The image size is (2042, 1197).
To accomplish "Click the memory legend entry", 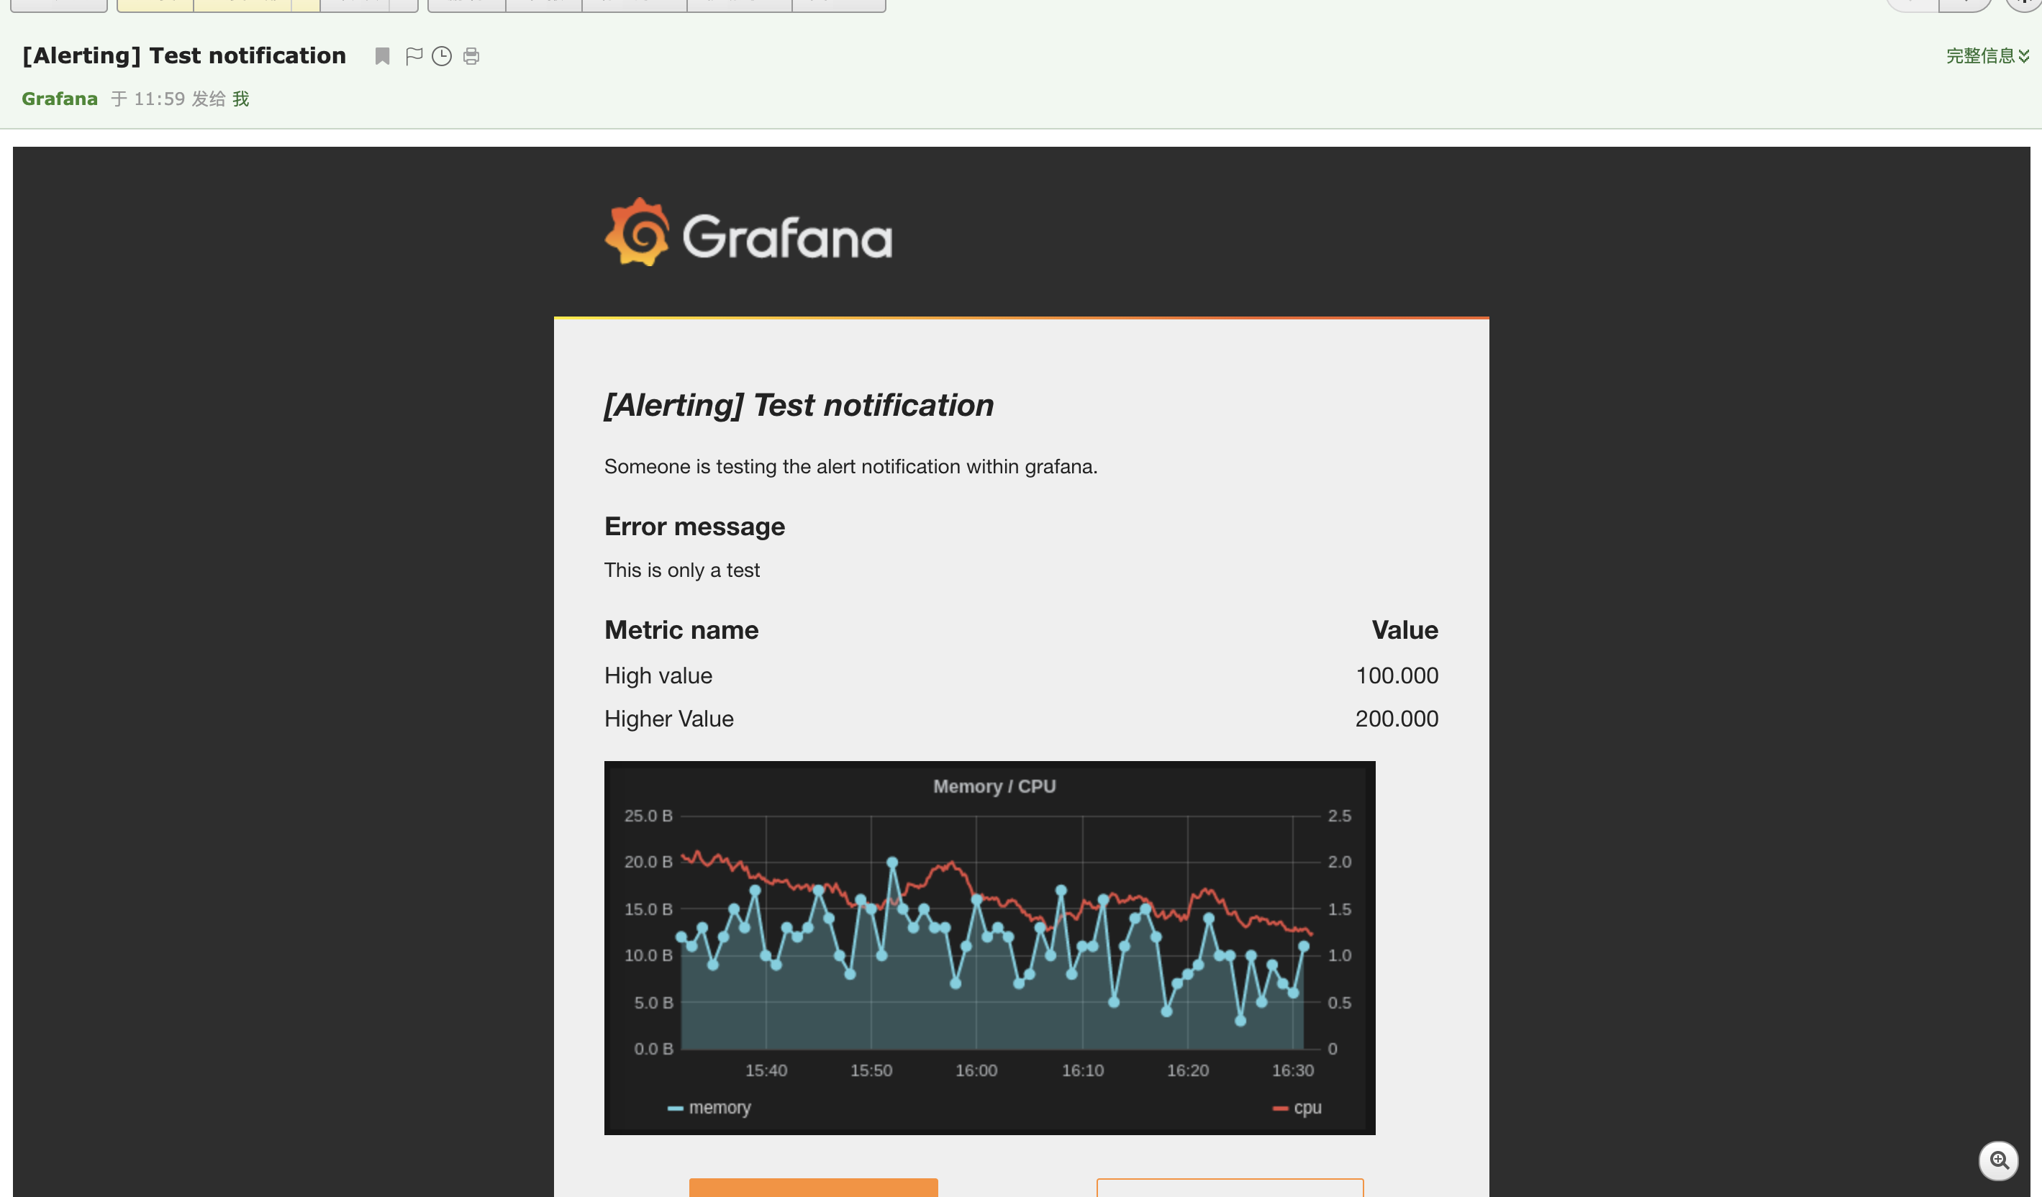I will pos(709,1107).
